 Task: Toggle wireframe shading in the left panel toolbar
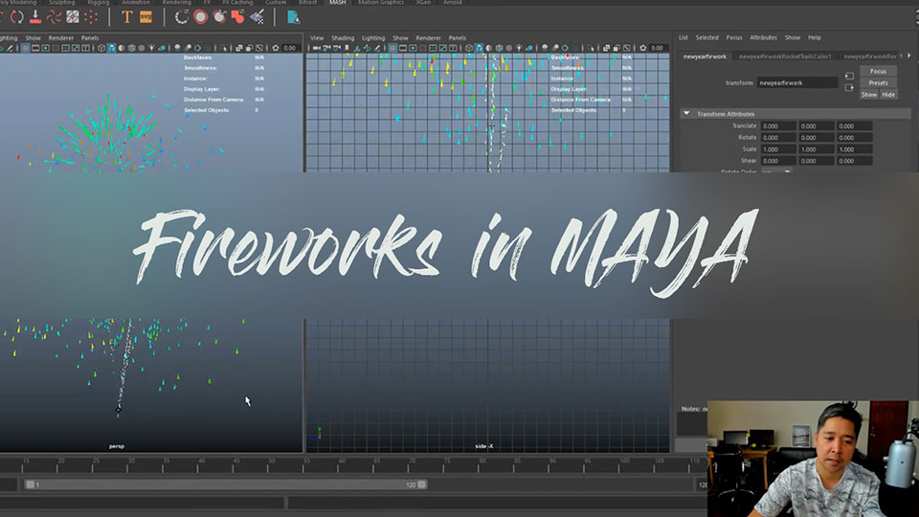pos(101,48)
